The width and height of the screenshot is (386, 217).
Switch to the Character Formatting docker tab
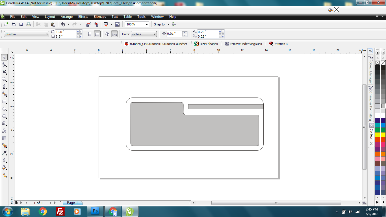[370, 103]
